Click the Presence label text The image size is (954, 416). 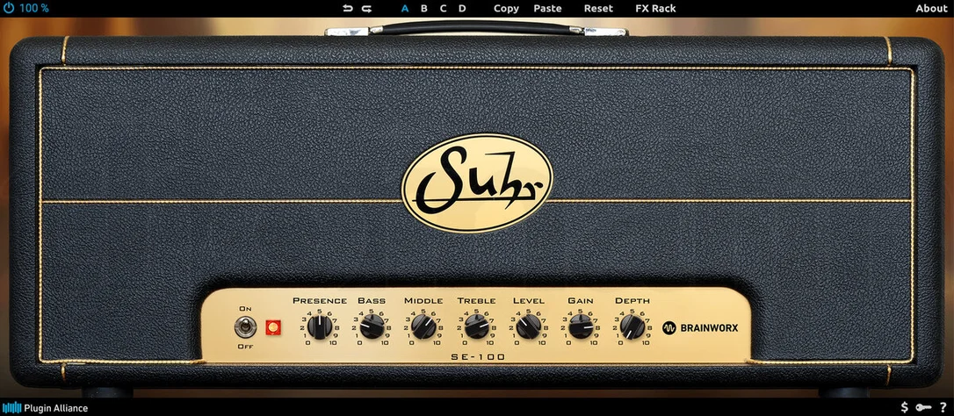tap(320, 300)
